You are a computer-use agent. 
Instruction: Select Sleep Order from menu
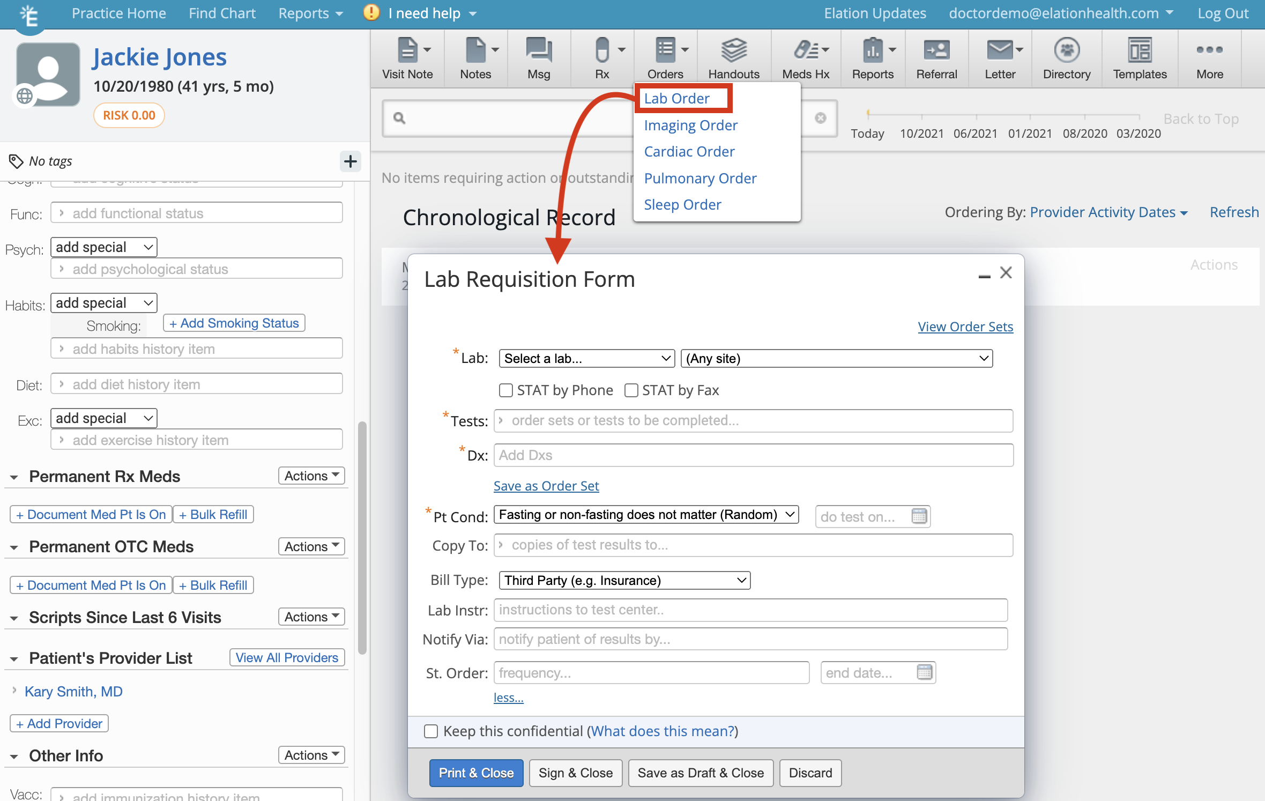point(683,204)
